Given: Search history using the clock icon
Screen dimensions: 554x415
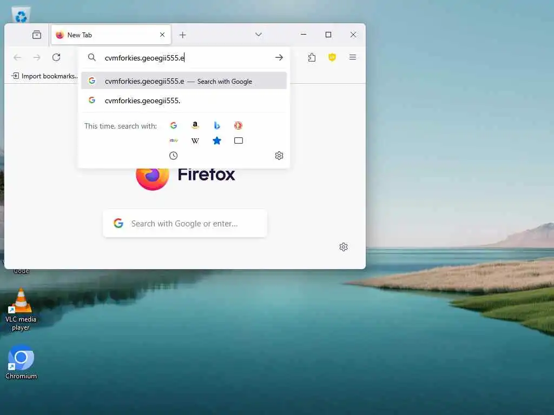Looking at the screenshot, I should click(x=173, y=156).
